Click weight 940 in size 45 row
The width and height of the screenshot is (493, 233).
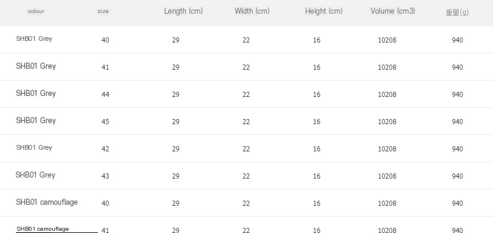point(457,122)
